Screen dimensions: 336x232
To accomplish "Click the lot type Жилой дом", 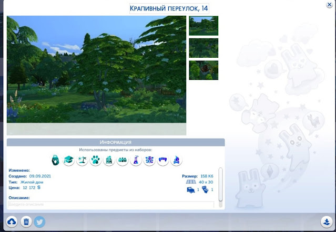I will click(x=32, y=182).
